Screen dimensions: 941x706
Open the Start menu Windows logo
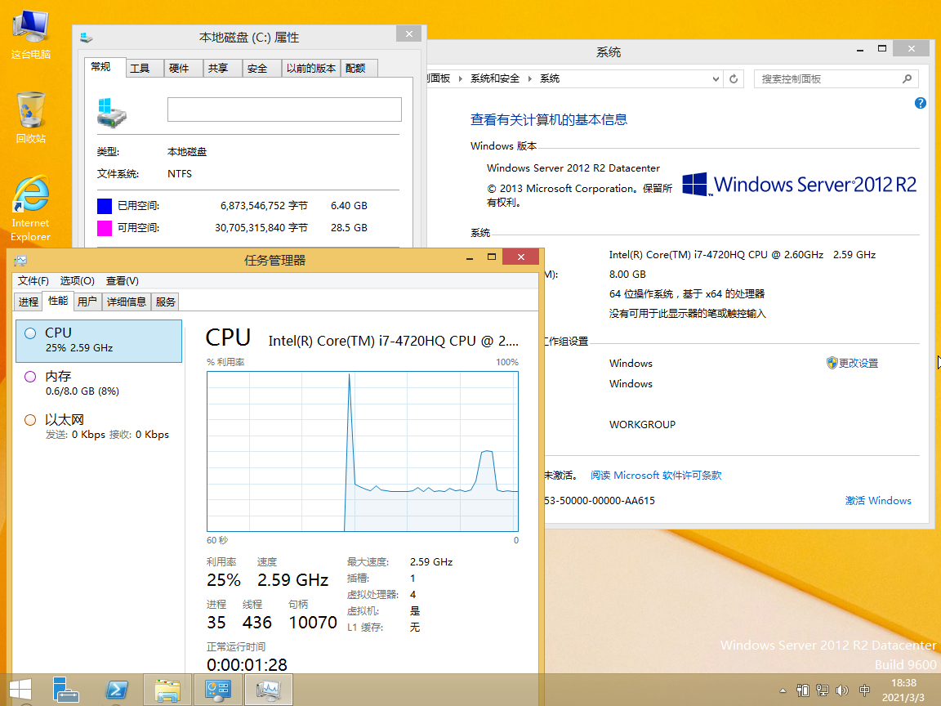20,690
